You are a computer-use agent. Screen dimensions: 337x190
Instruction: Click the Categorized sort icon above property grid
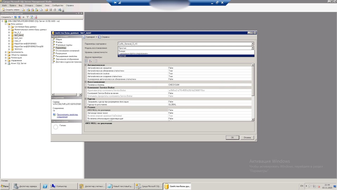coord(87,61)
